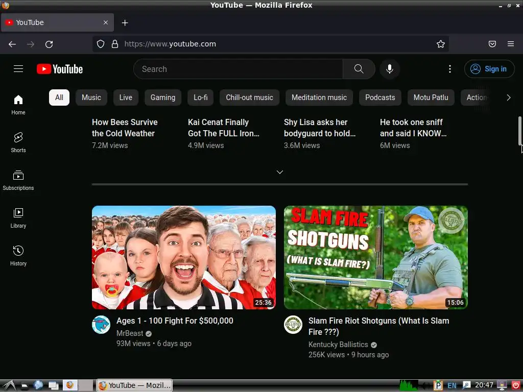Open Kentucky Ballistics channel name link
Viewport: 523px width, 392px height.
(x=338, y=345)
